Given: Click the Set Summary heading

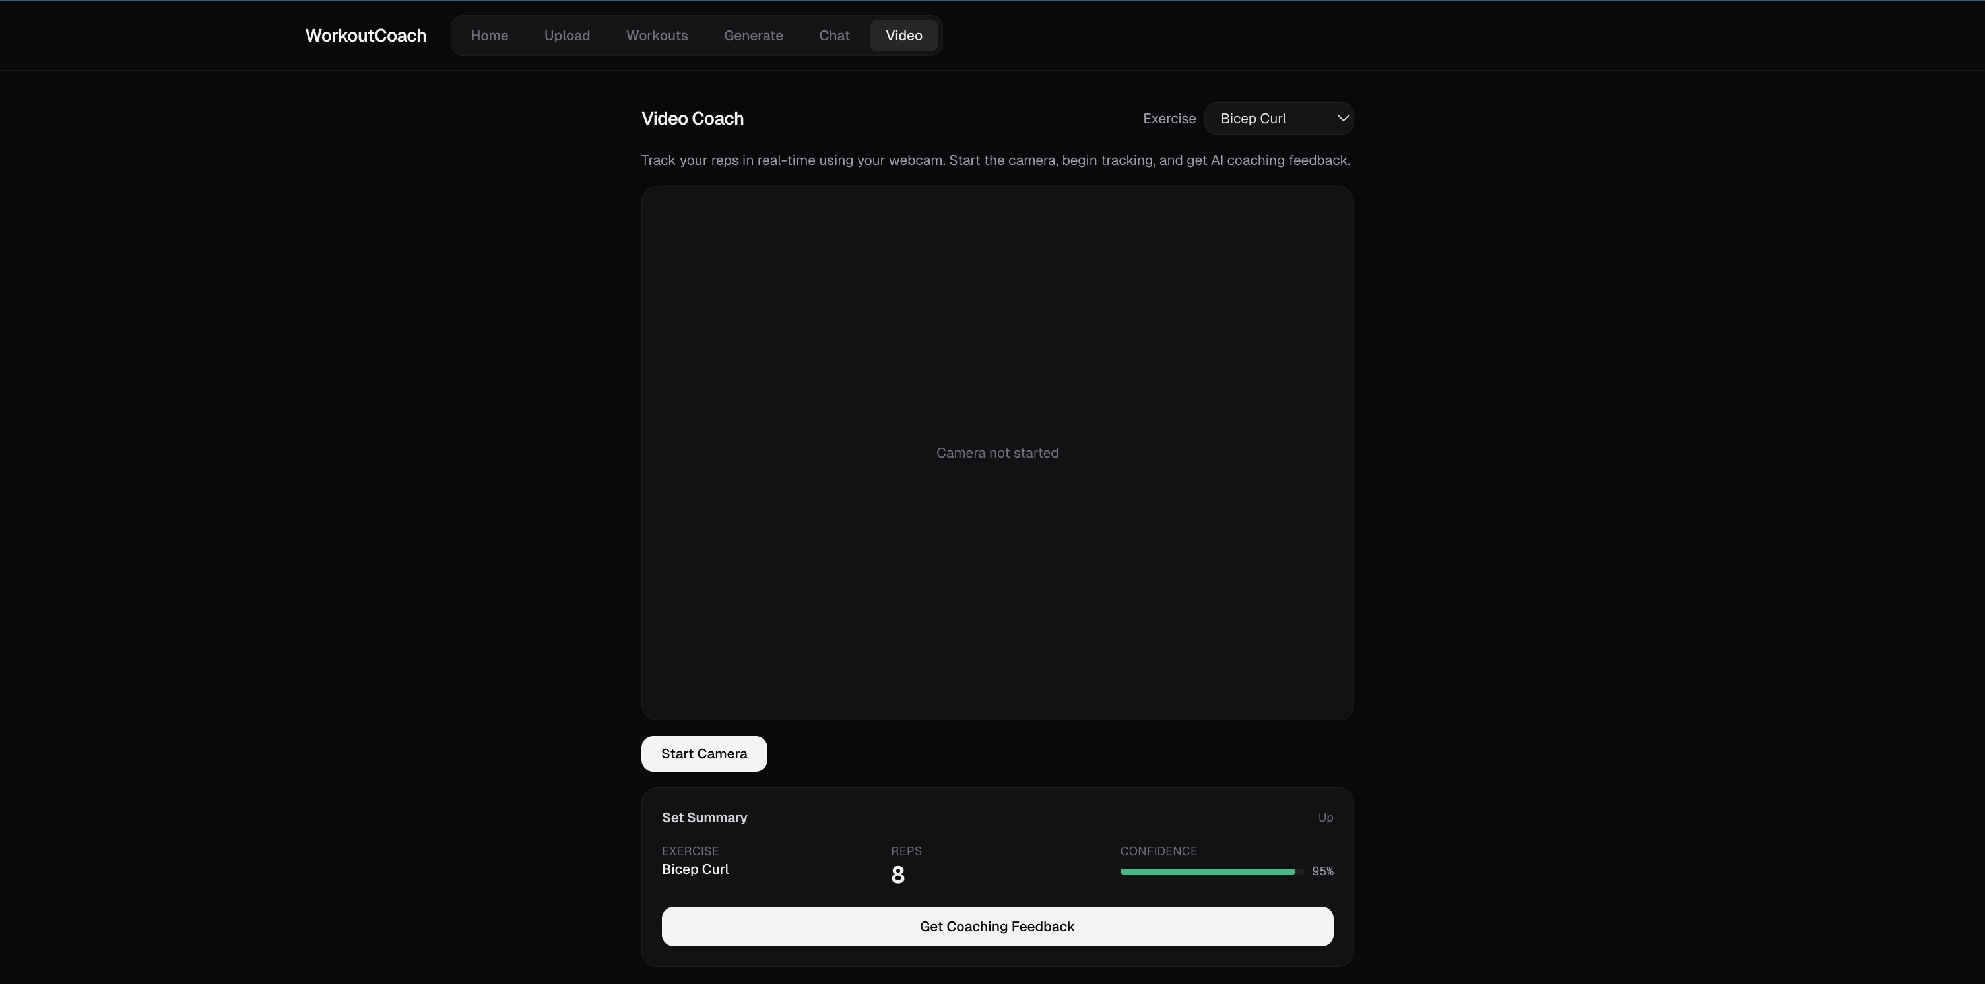Looking at the screenshot, I should pos(703,818).
